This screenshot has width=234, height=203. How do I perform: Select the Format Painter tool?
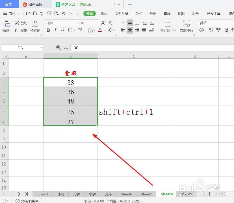(35, 27)
